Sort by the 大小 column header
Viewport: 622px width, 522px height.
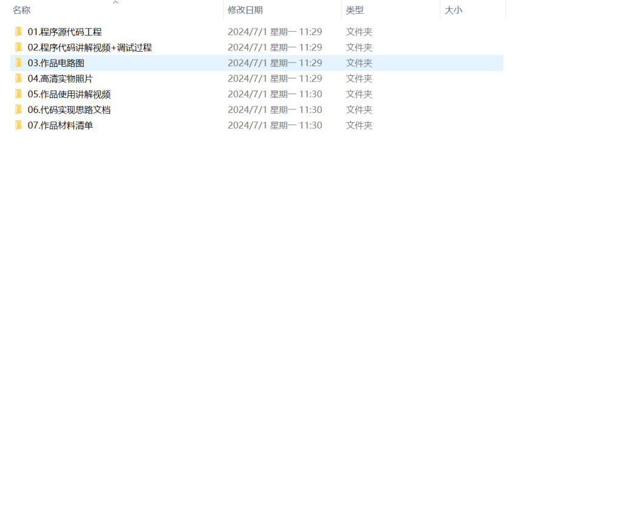[452, 10]
